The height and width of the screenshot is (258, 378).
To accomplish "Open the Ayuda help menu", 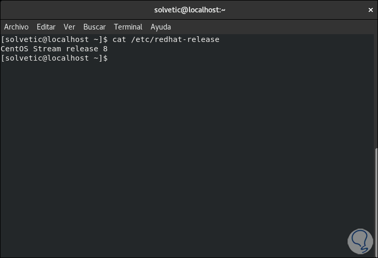I will tap(161, 27).
